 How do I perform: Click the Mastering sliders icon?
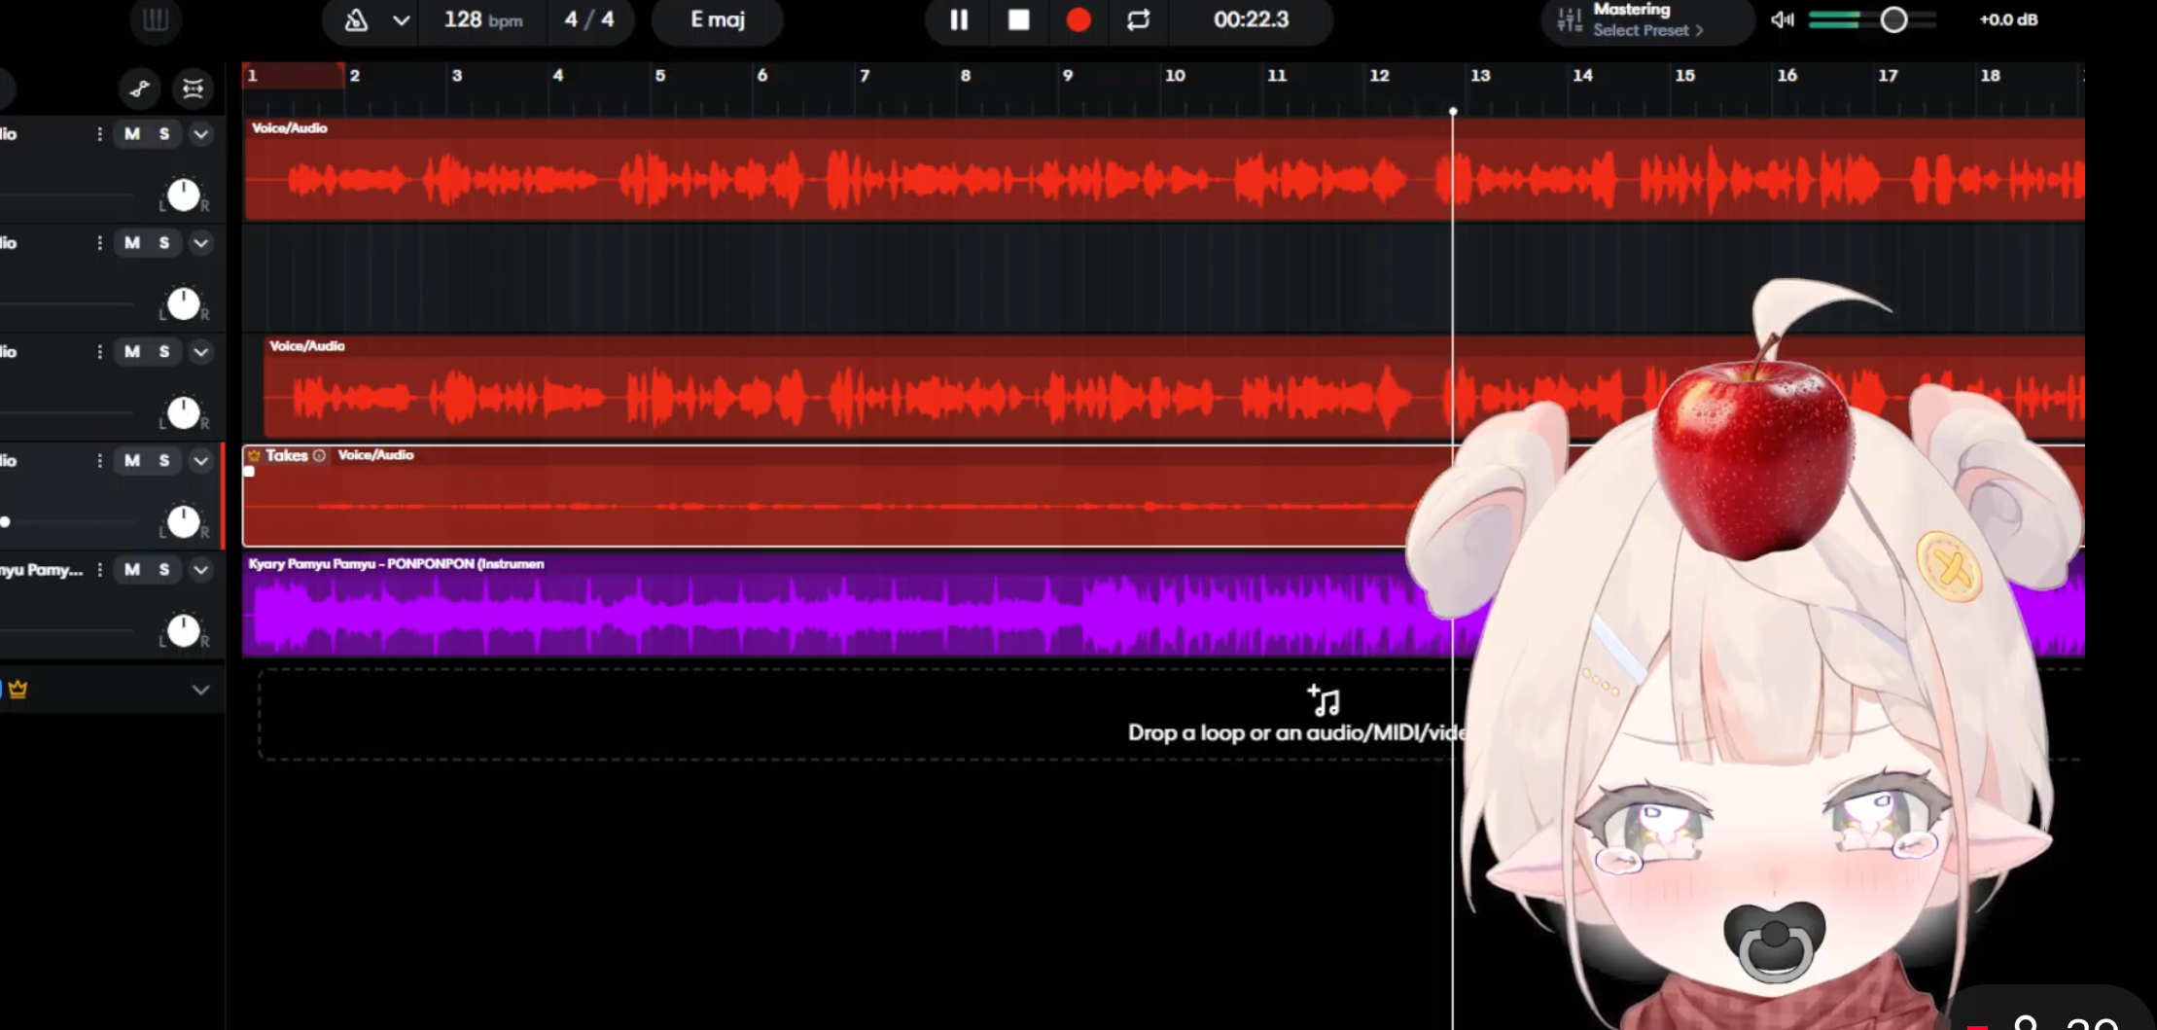(1569, 19)
